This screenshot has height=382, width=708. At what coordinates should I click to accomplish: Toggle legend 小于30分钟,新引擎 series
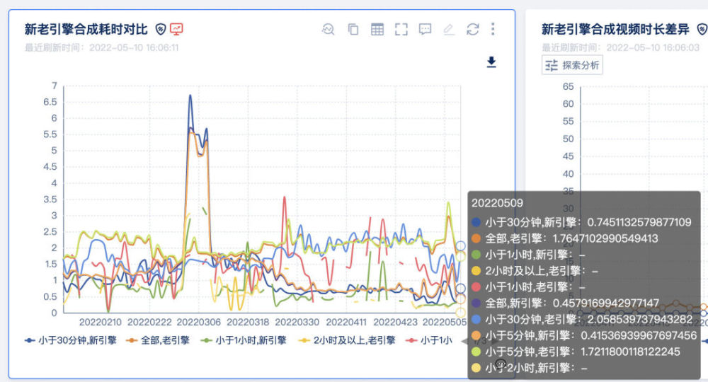(71, 340)
